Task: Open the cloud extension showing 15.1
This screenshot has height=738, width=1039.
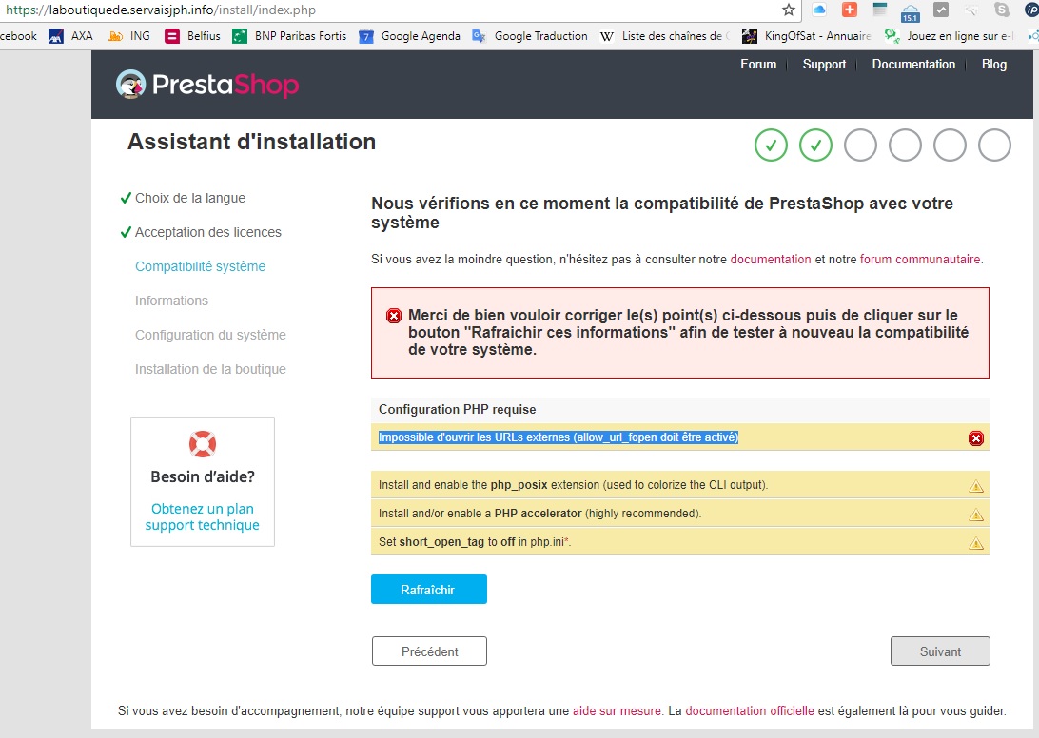Action: coord(911,12)
